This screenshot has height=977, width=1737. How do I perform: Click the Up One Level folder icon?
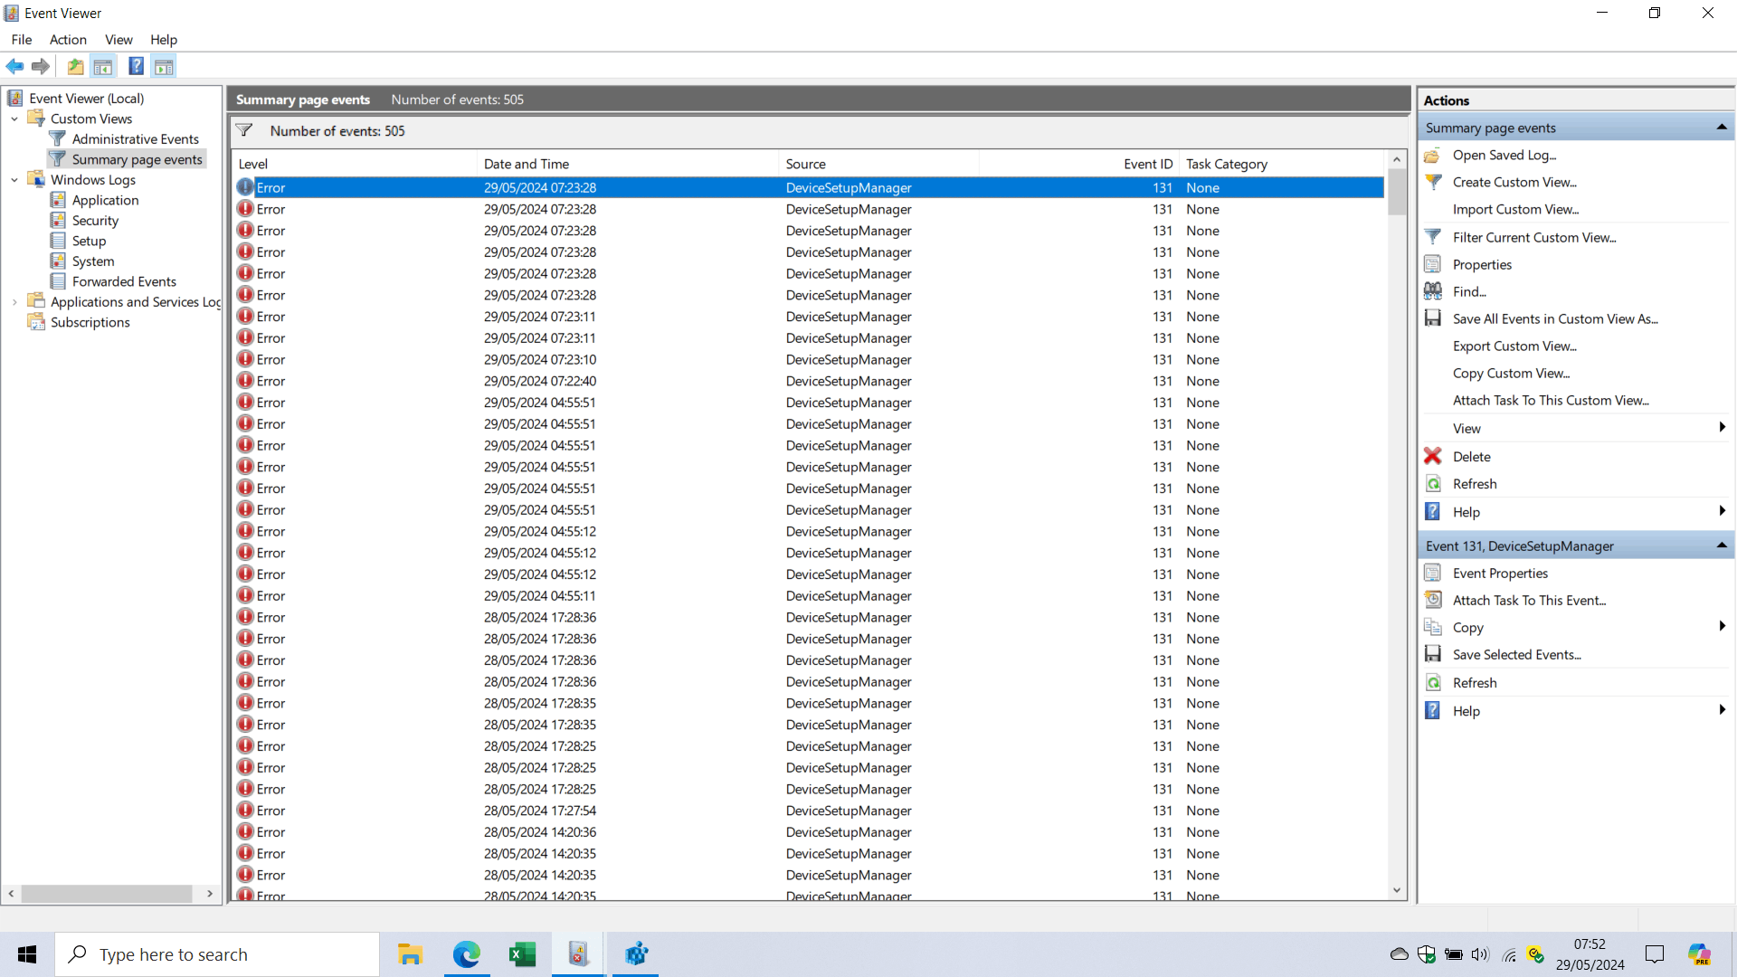click(x=75, y=66)
